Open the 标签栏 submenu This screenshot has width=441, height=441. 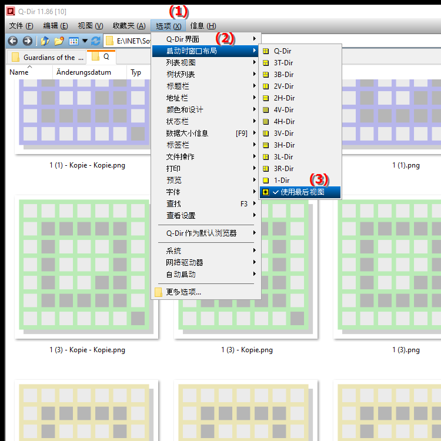coord(206,145)
